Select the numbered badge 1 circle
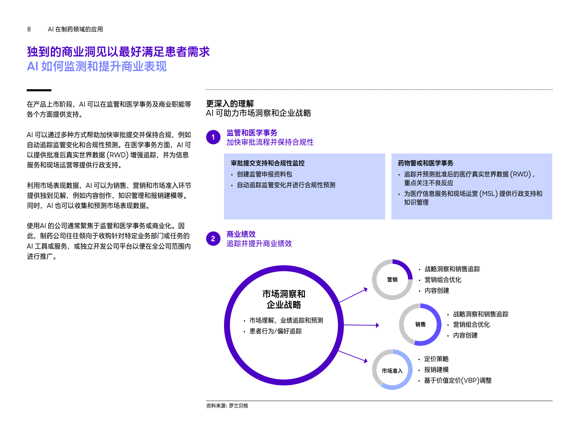The height and width of the screenshot is (434, 579). click(213, 137)
